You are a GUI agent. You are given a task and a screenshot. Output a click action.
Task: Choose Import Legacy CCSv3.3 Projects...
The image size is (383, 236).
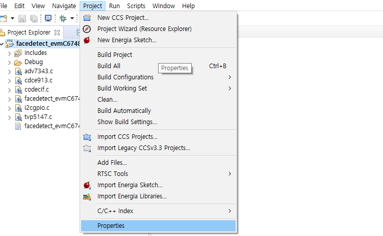click(x=158, y=148)
